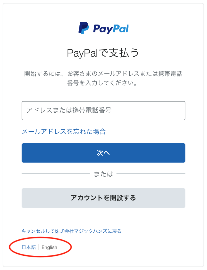Open the メールアドレスを忘れた場合 link

(64, 132)
